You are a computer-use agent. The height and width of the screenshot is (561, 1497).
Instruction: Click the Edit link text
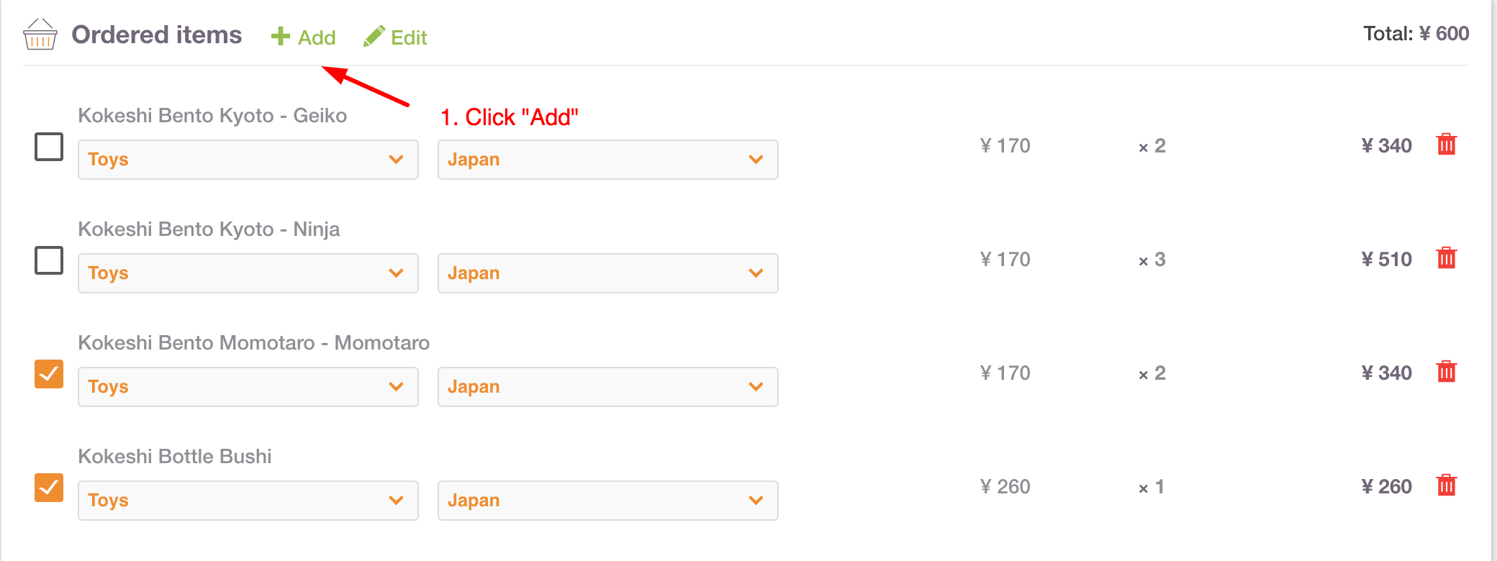tap(409, 37)
